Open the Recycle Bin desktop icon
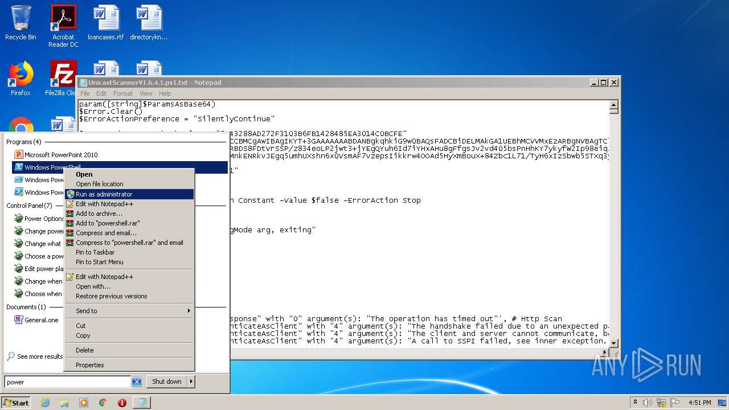This screenshot has height=410, width=729. pos(21,23)
